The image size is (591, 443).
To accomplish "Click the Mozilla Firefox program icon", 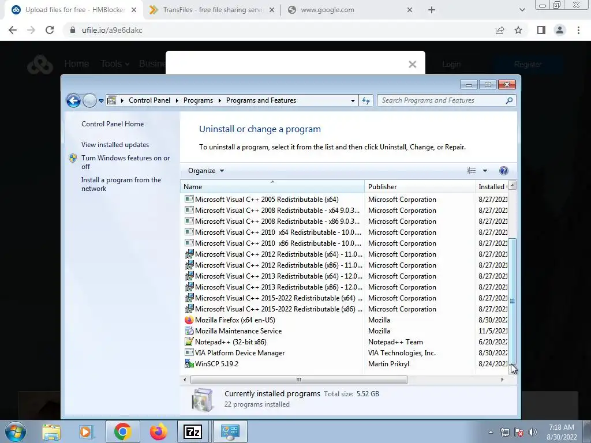I will coord(189,320).
